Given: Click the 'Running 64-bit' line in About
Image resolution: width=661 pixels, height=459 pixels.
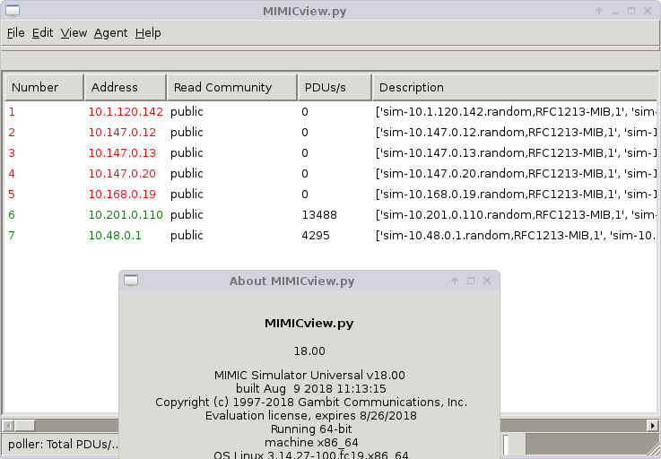Looking at the screenshot, I should coord(311,429).
